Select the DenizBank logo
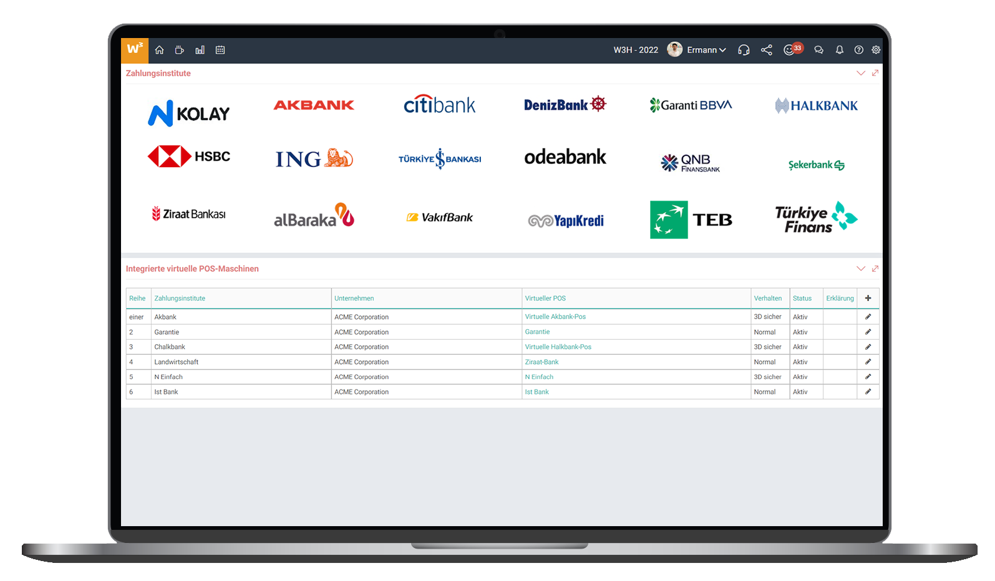This screenshot has width=995, height=581. pyautogui.click(x=565, y=104)
